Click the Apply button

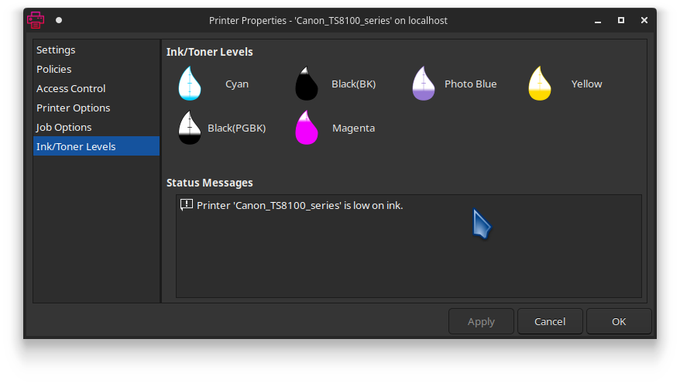[x=481, y=321]
